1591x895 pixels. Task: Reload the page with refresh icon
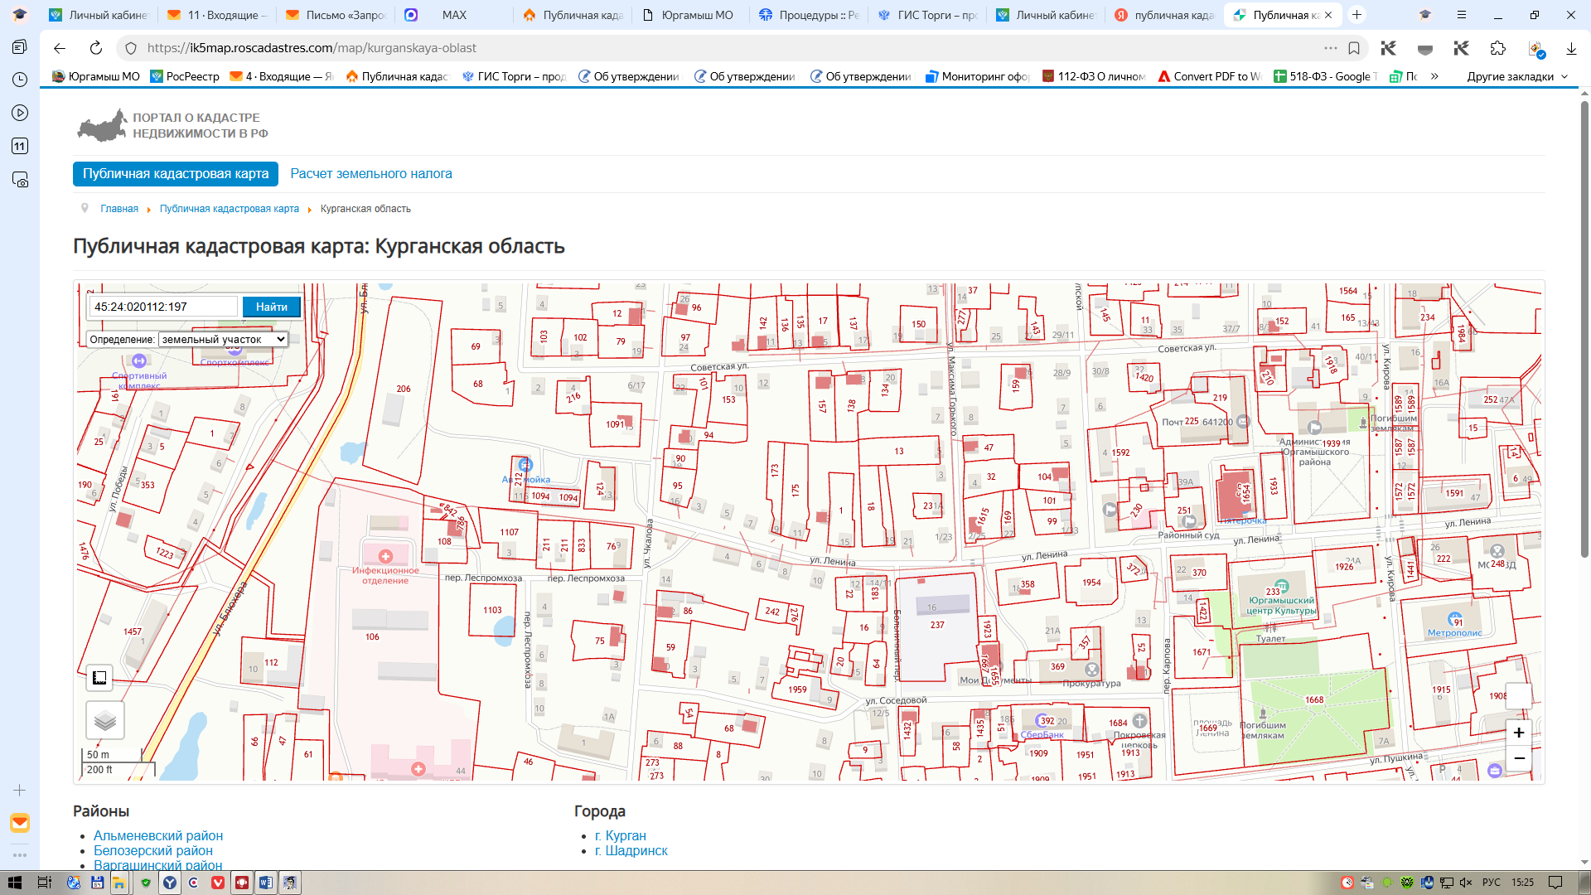[96, 48]
